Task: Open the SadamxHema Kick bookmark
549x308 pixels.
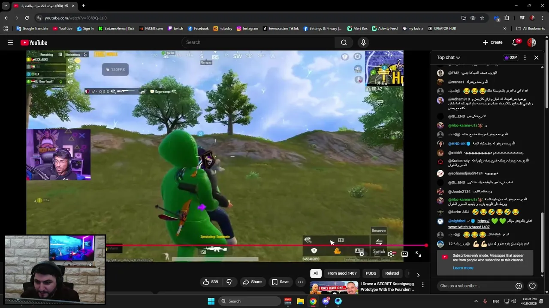Action: point(116,29)
